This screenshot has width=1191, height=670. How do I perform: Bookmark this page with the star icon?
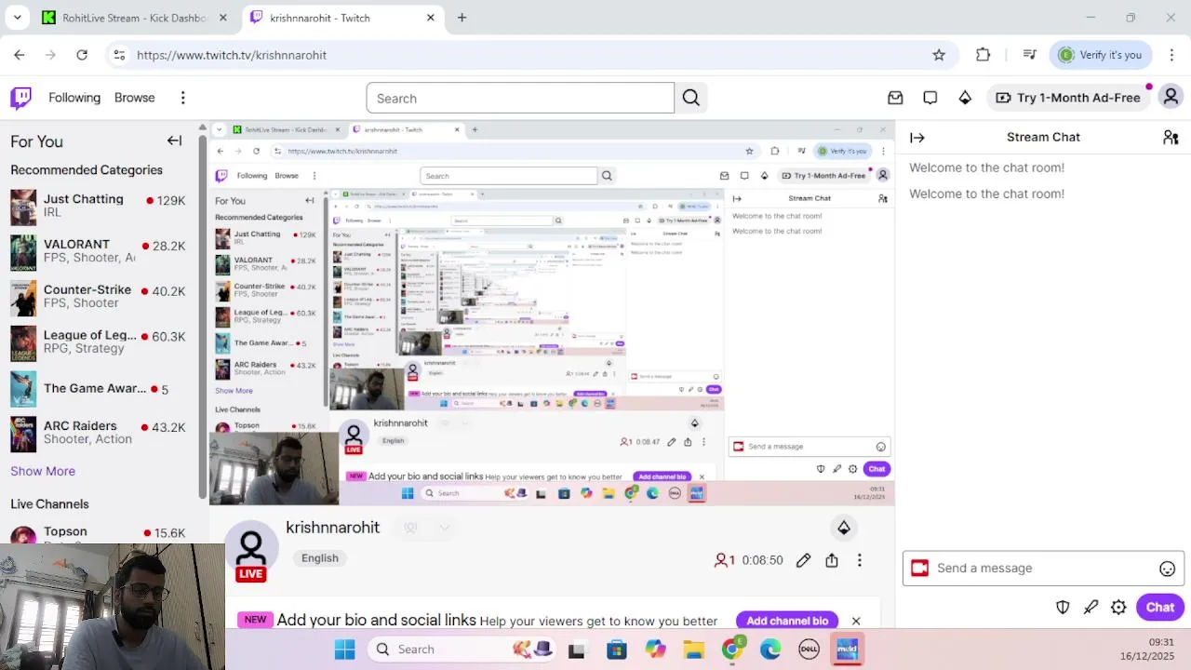pos(939,55)
